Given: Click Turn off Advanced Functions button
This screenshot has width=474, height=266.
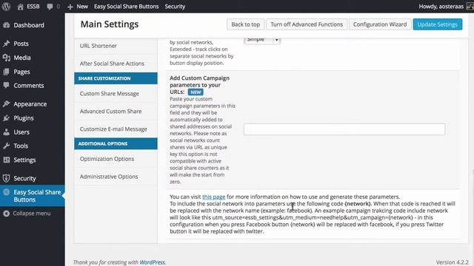Looking at the screenshot, I should pyautogui.click(x=307, y=24).
